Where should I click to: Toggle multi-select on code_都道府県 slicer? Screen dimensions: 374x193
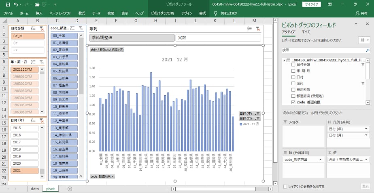(x=72, y=28)
